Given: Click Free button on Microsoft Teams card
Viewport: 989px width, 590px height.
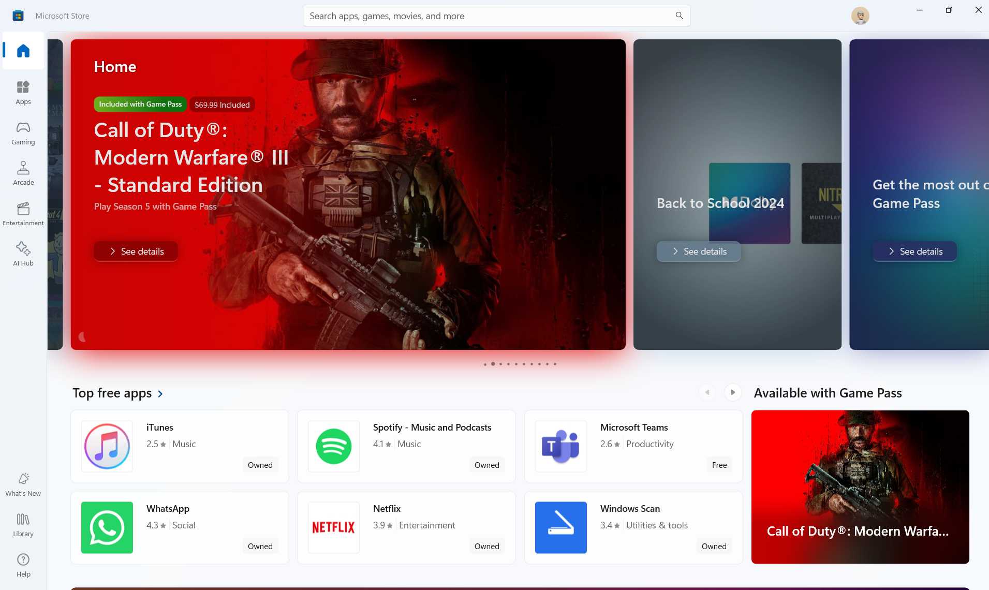Looking at the screenshot, I should point(719,465).
